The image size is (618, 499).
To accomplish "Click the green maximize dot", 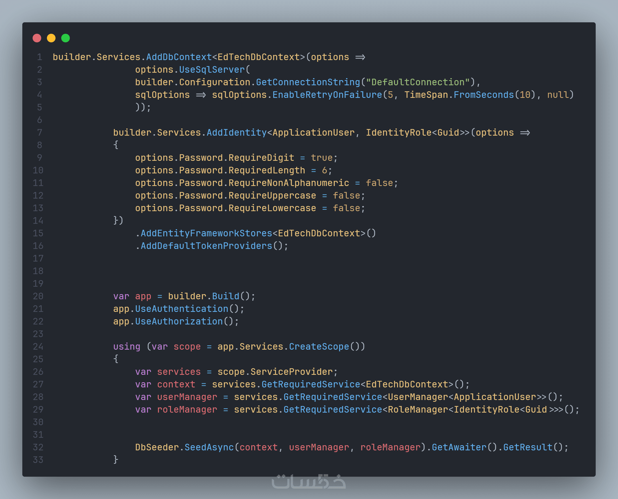I will click(66, 38).
